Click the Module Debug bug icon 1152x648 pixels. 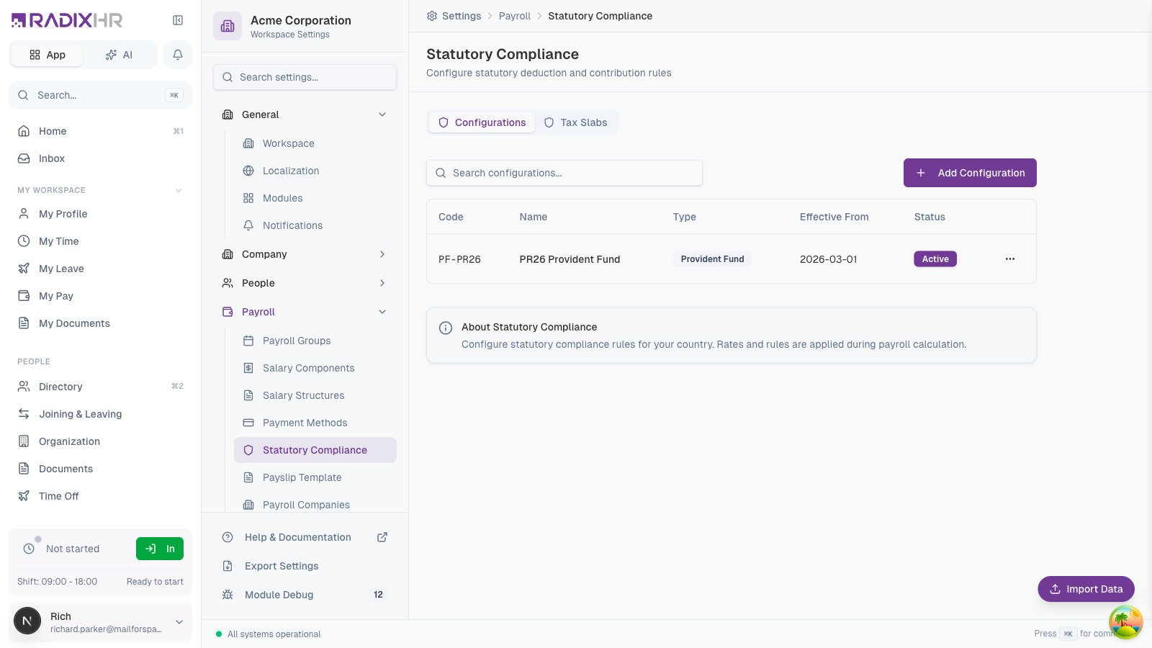coord(228,595)
